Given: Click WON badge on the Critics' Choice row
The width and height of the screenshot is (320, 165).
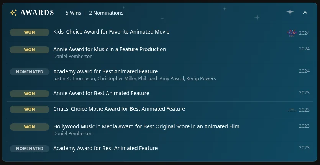Looking at the screenshot, I should [x=30, y=109].
